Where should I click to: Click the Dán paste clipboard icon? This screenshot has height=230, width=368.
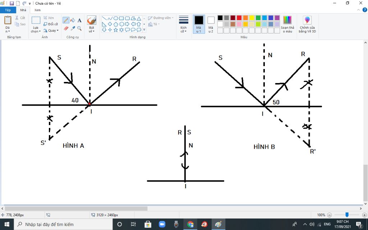(8, 20)
